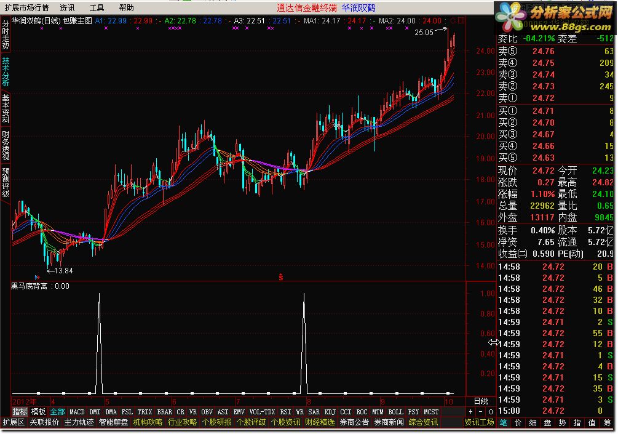Click the minus zoom button
This screenshot has height=434, width=618.
pyautogui.click(x=480, y=411)
